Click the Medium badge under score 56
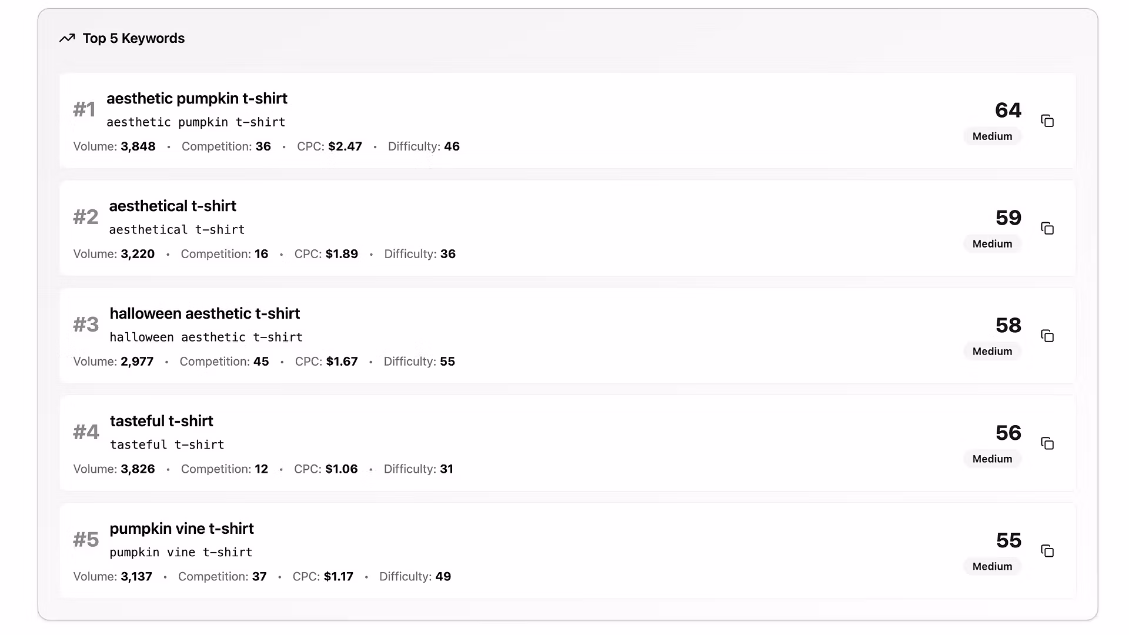 coord(992,459)
